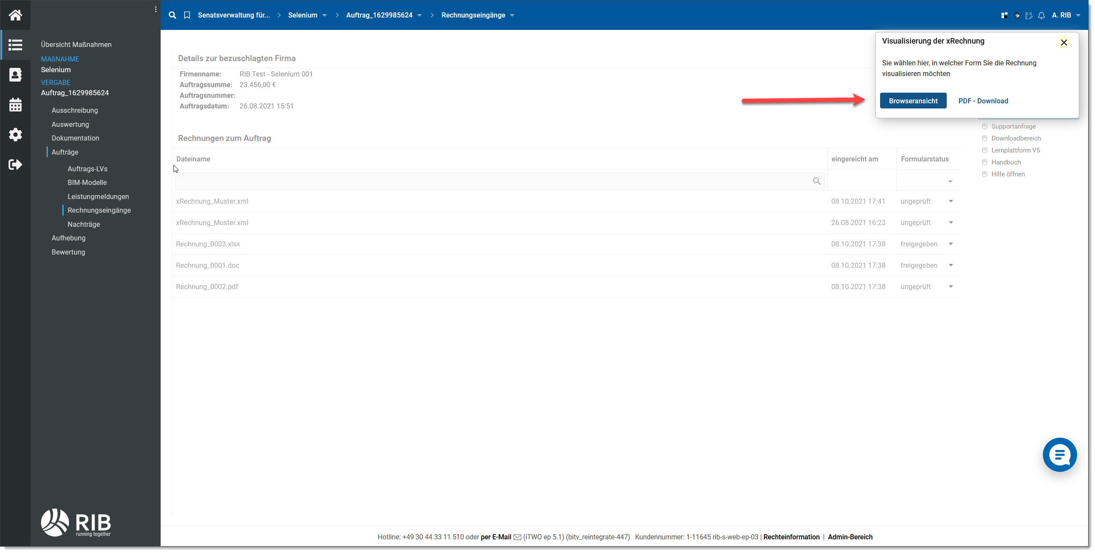Expand row menu for Rechnung_0002.pdf
This screenshot has height=553, width=1095.
951,287
